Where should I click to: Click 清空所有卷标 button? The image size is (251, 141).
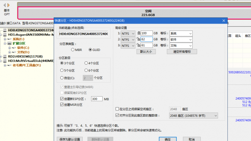tap(182, 52)
